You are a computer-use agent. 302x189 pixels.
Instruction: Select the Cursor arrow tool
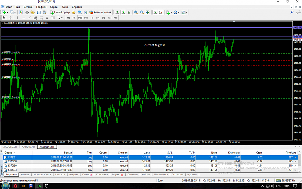[4, 18]
